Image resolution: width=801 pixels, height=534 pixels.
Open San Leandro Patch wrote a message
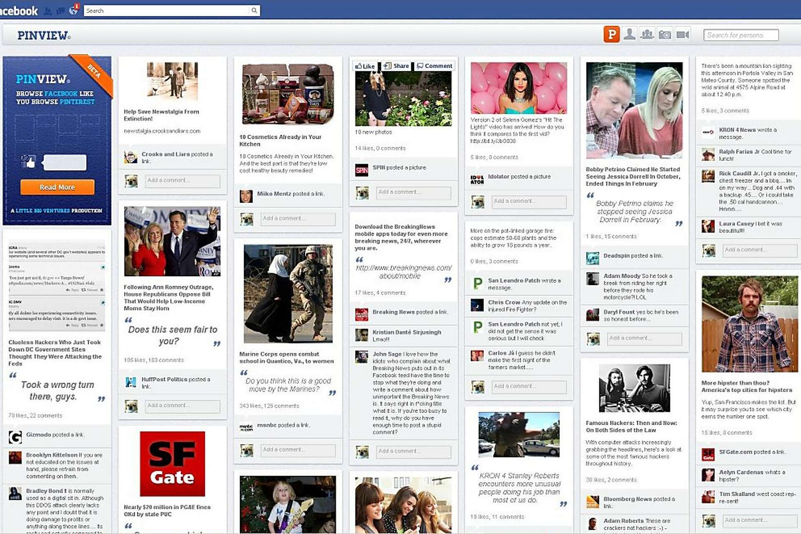tap(524, 284)
